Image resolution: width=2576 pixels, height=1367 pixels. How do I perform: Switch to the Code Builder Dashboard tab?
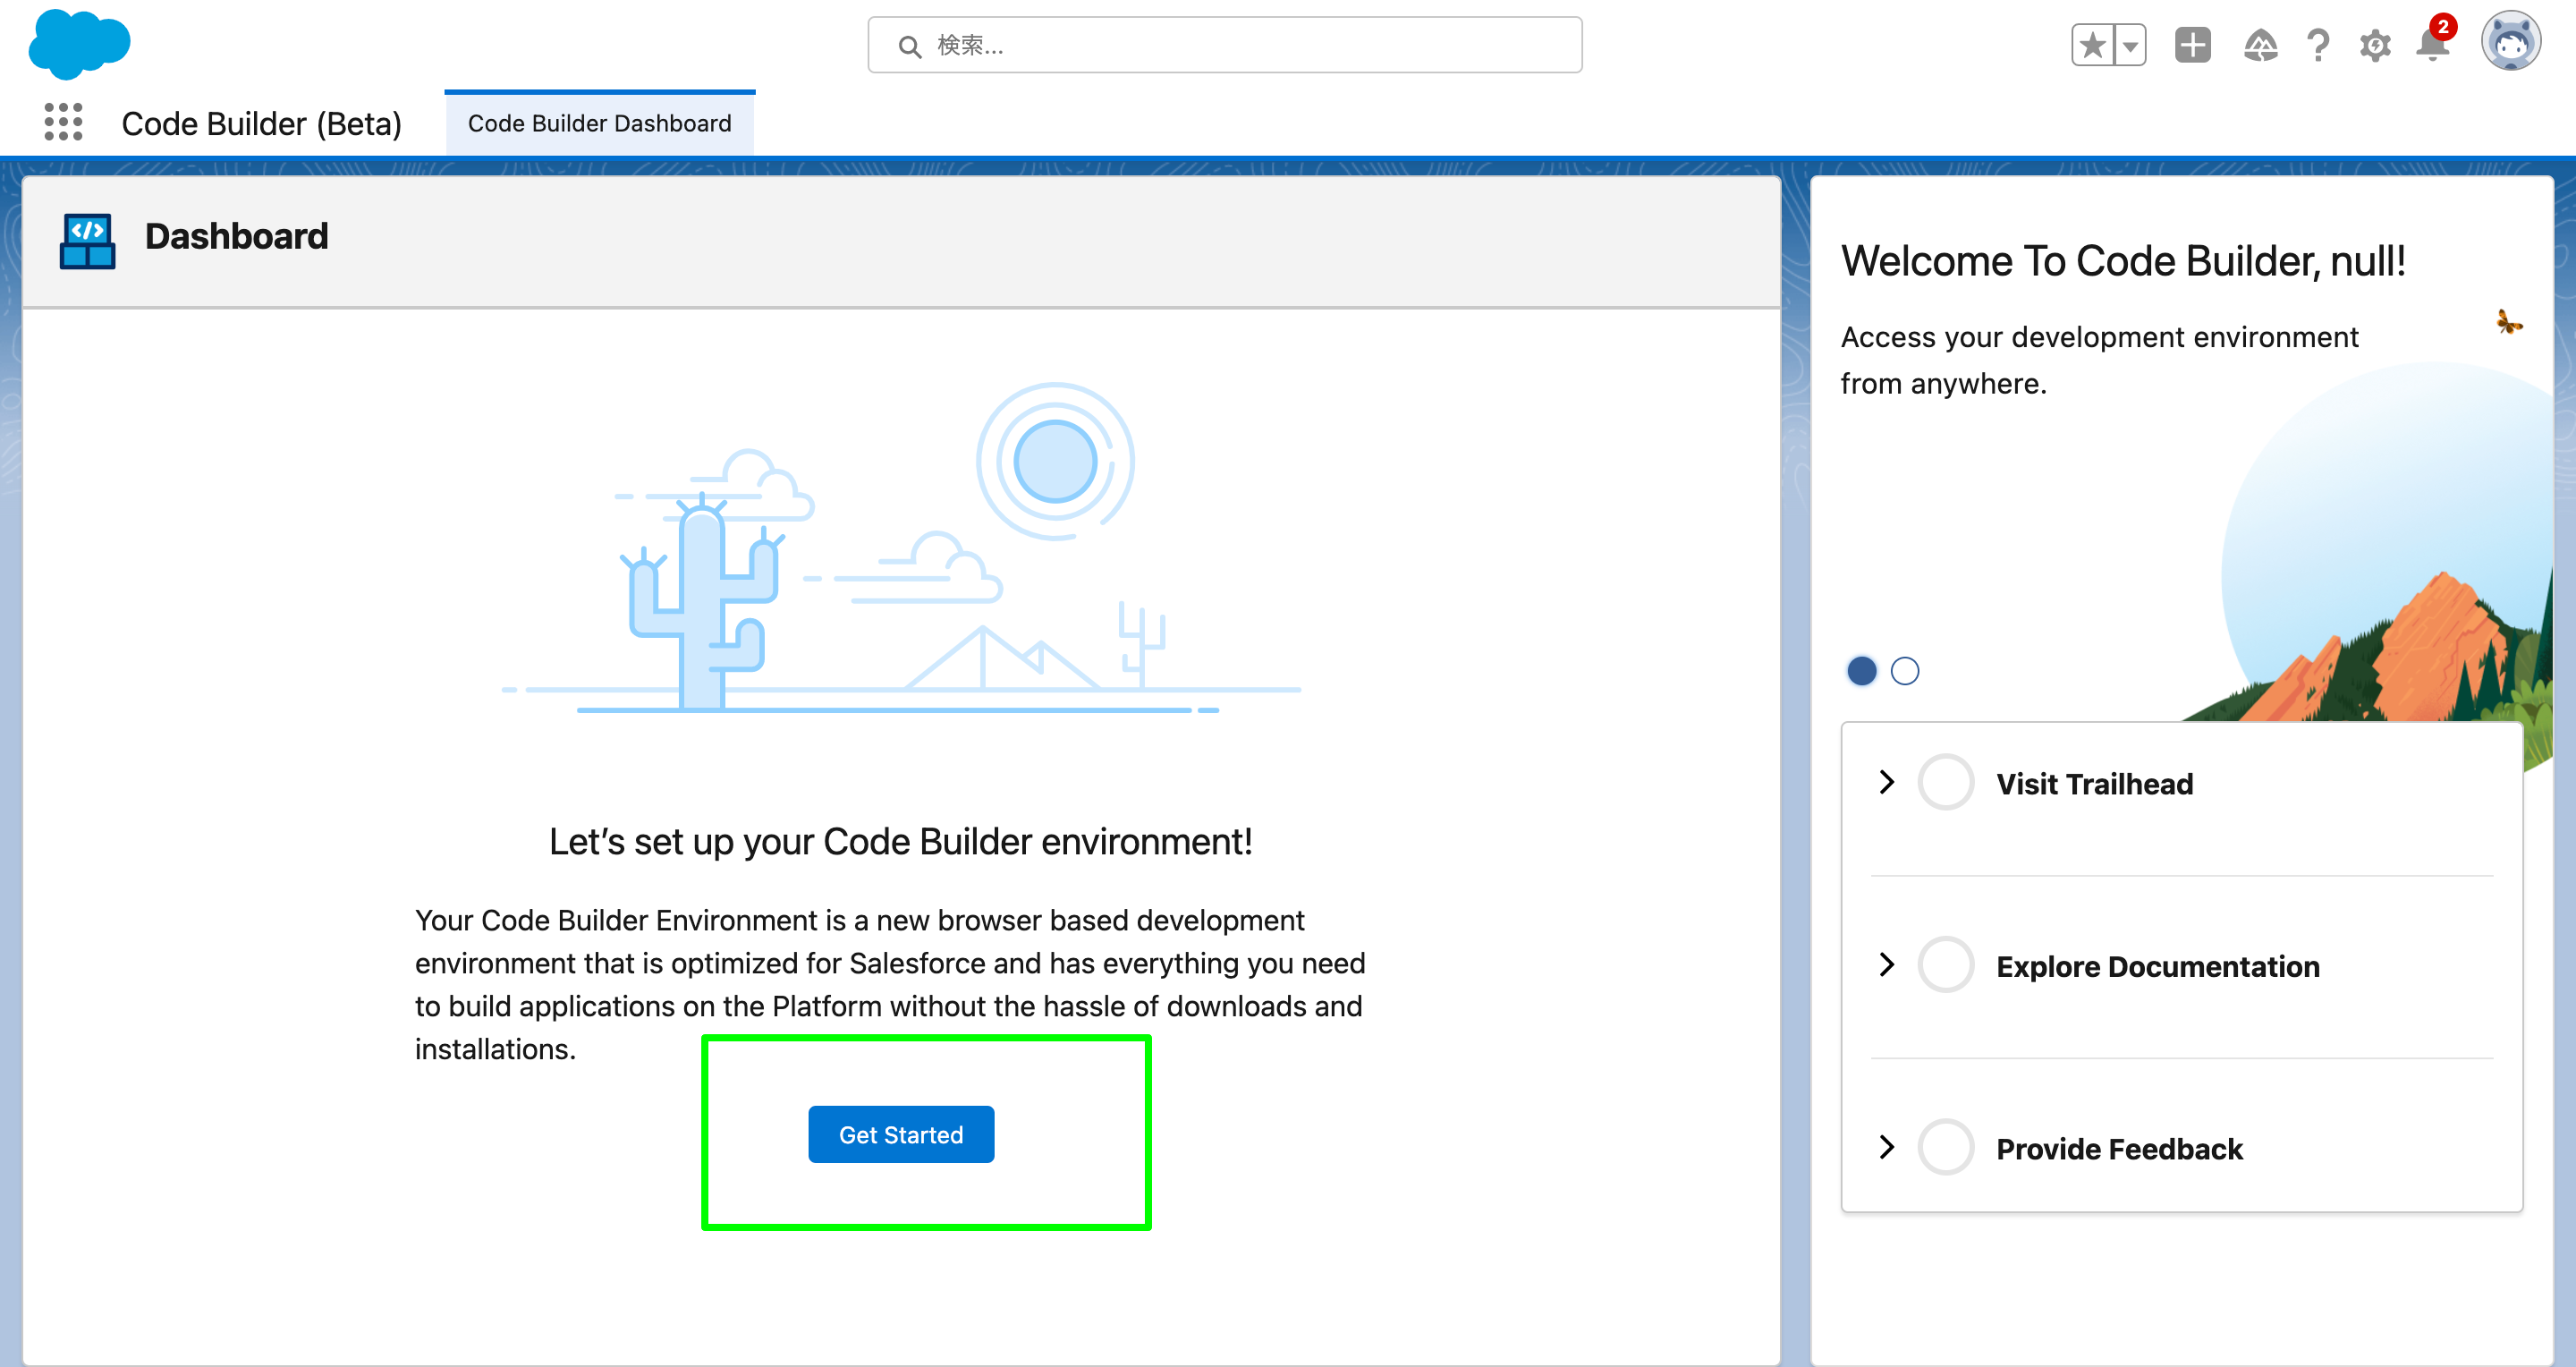click(600, 123)
